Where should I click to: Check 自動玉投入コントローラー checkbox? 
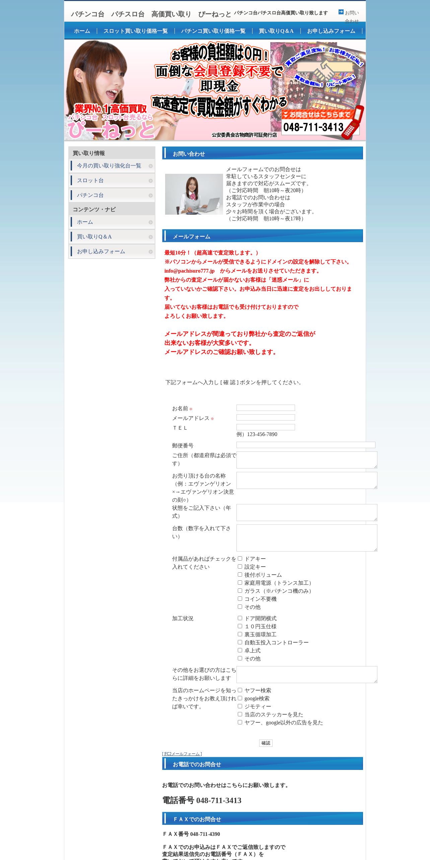pyautogui.click(x=240, y=642)
